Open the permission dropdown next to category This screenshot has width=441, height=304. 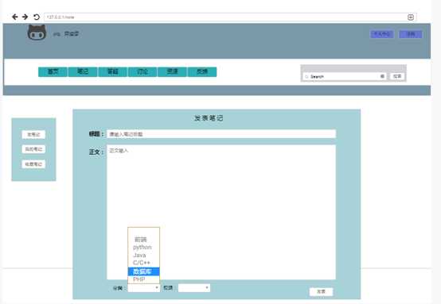[x=194, y=288]
